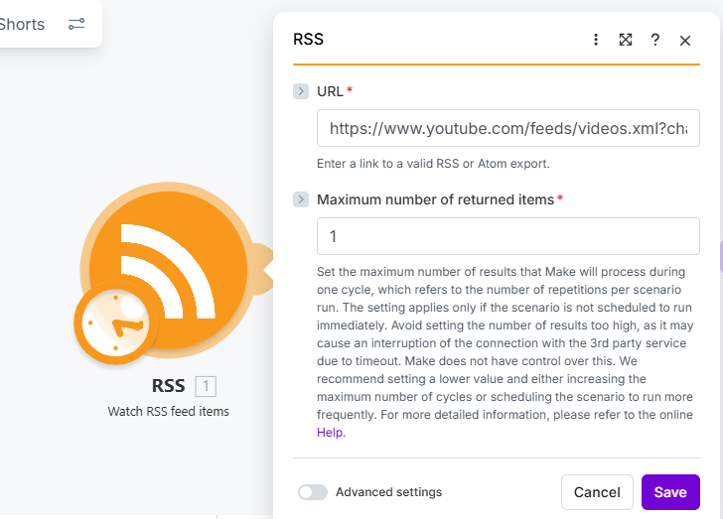Enable the Advanced settings toggle
The image size is (723, 519).
point(313,492)
